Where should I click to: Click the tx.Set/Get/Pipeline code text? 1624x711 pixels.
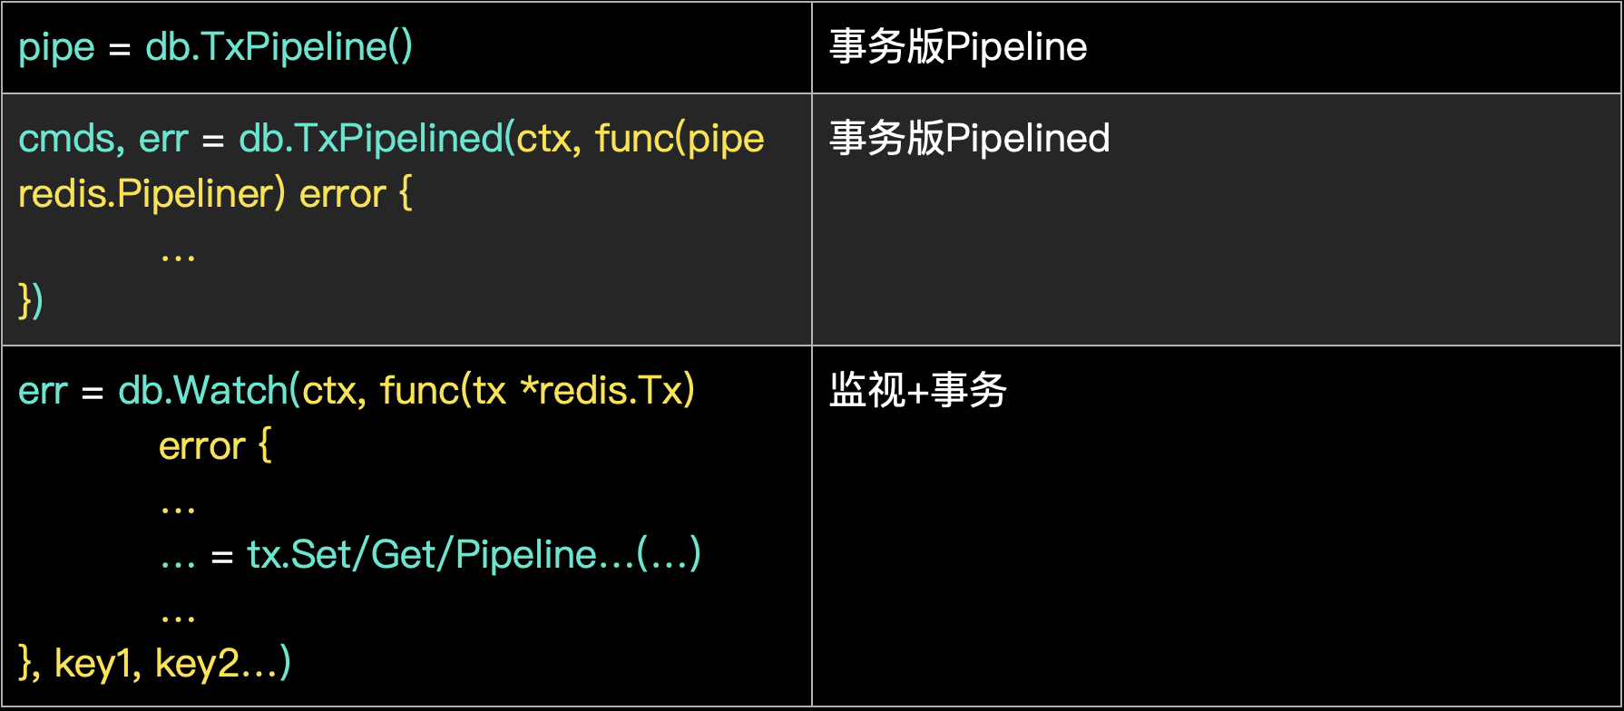pos(421,555)
